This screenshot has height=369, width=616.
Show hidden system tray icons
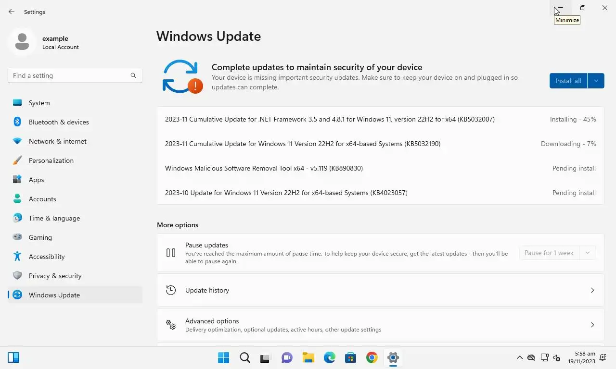519,357
